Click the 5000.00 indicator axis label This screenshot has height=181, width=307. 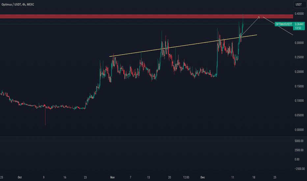coord(299,141)
